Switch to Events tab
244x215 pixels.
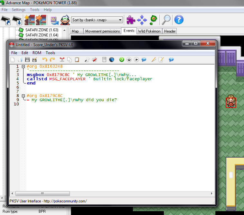(129, 31)
